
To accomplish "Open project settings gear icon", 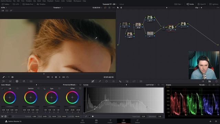I will click(216, 121).
